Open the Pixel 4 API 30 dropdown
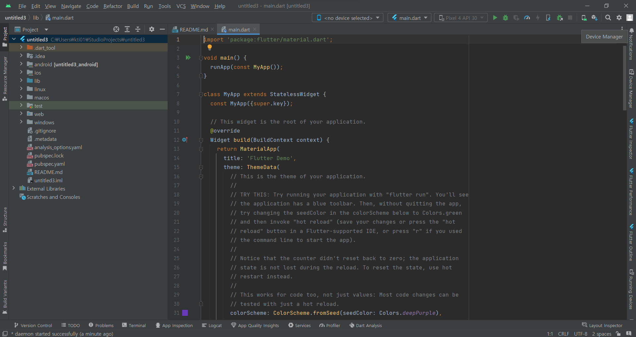 [461, 18]
